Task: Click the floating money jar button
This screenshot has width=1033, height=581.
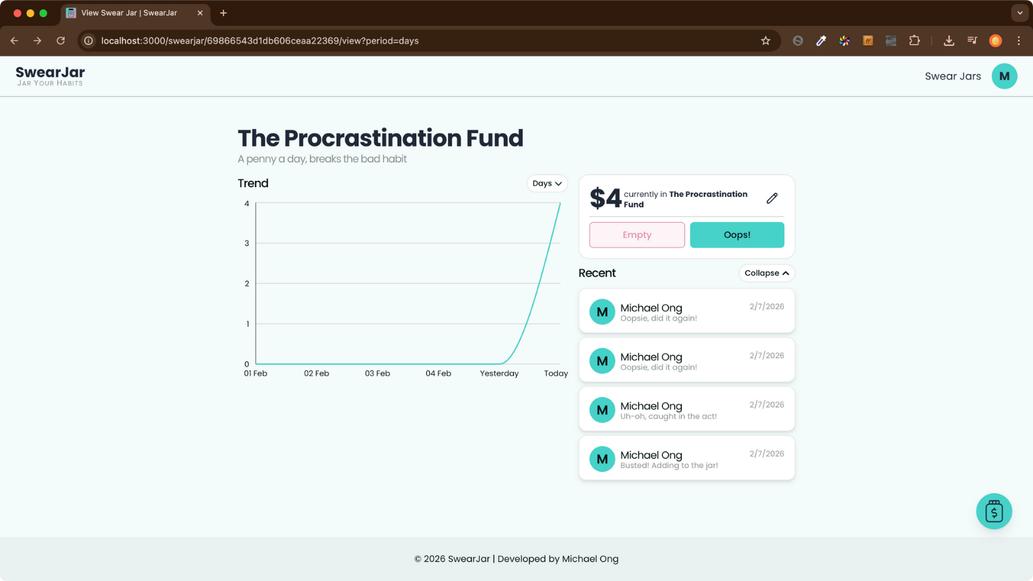Action: (x=994, y=511)
